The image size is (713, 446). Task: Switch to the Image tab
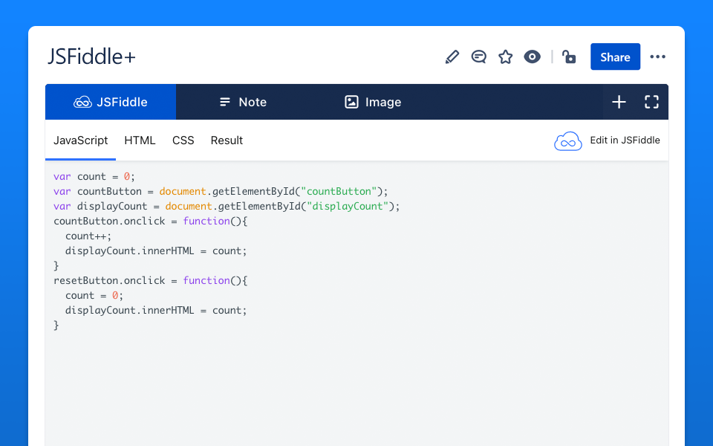pyautogui.click(x=373, y=102)
